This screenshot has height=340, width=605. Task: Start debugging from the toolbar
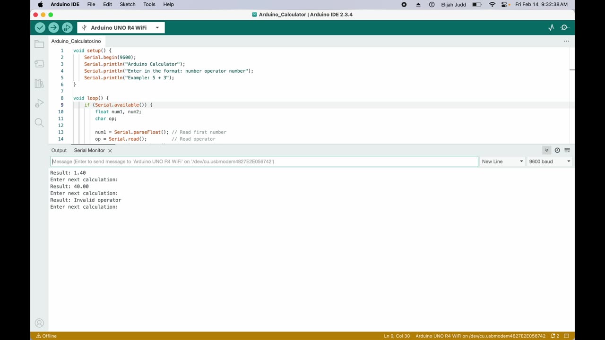(67, 28)
